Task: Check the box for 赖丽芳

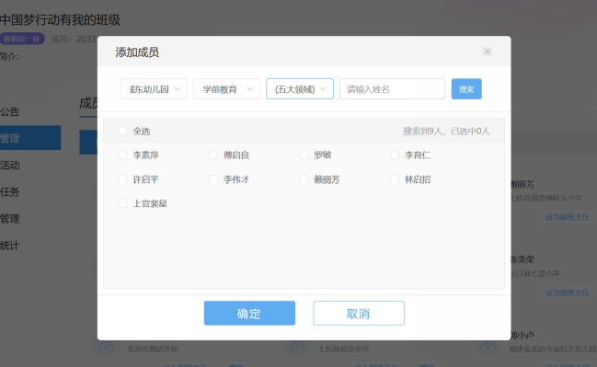Action: (x=304, y=179)
